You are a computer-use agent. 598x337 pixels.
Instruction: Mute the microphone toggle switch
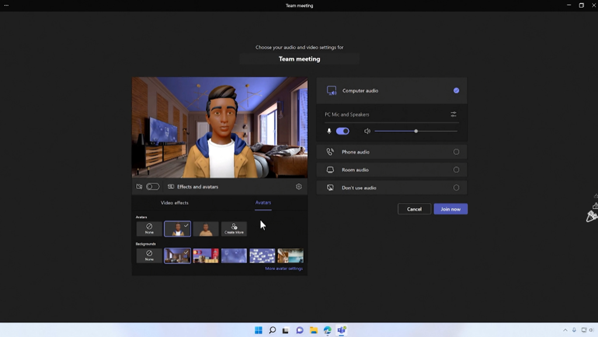[343, 131]
